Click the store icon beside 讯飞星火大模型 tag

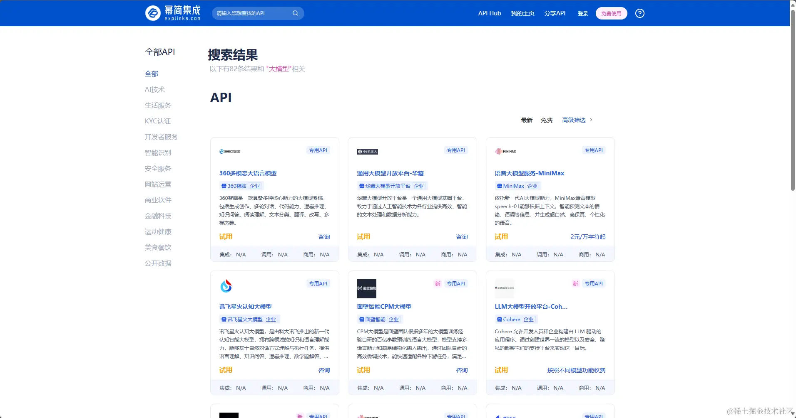point(224,320)
